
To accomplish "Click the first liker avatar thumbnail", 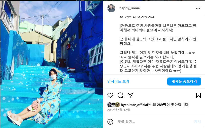I will 110,105.
